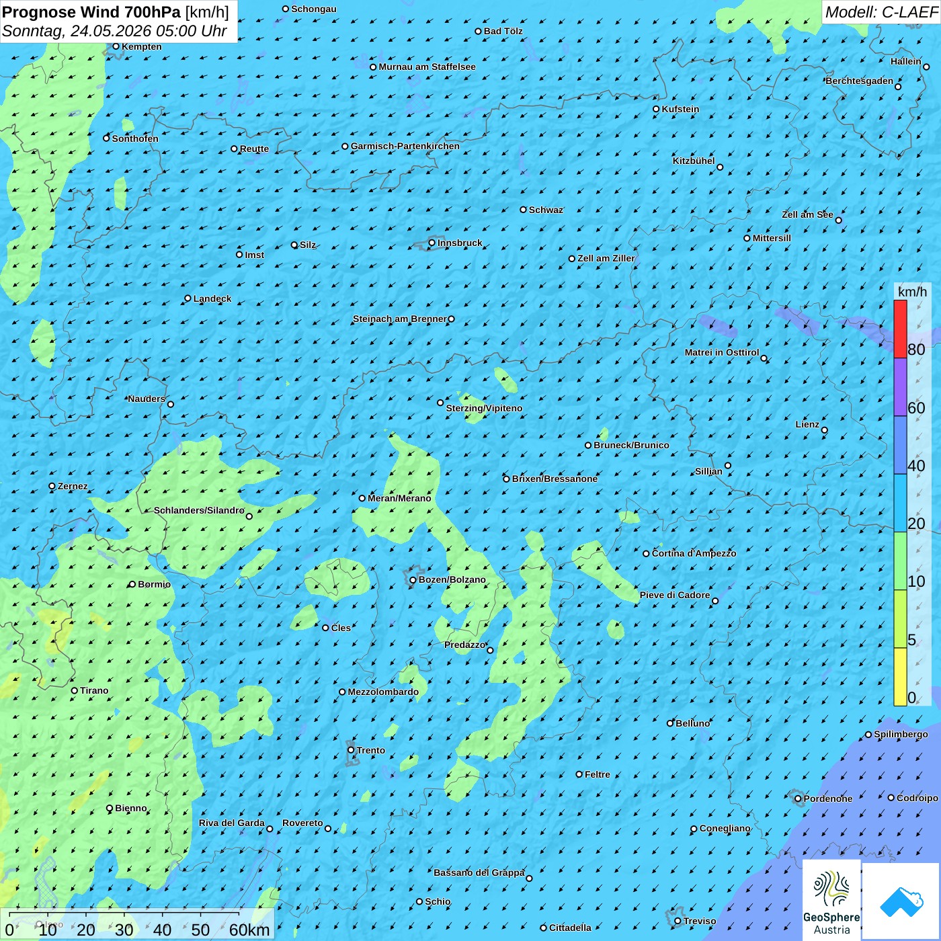
Task: Select the Bozen/Bolzano location marker
Action: 413,580
